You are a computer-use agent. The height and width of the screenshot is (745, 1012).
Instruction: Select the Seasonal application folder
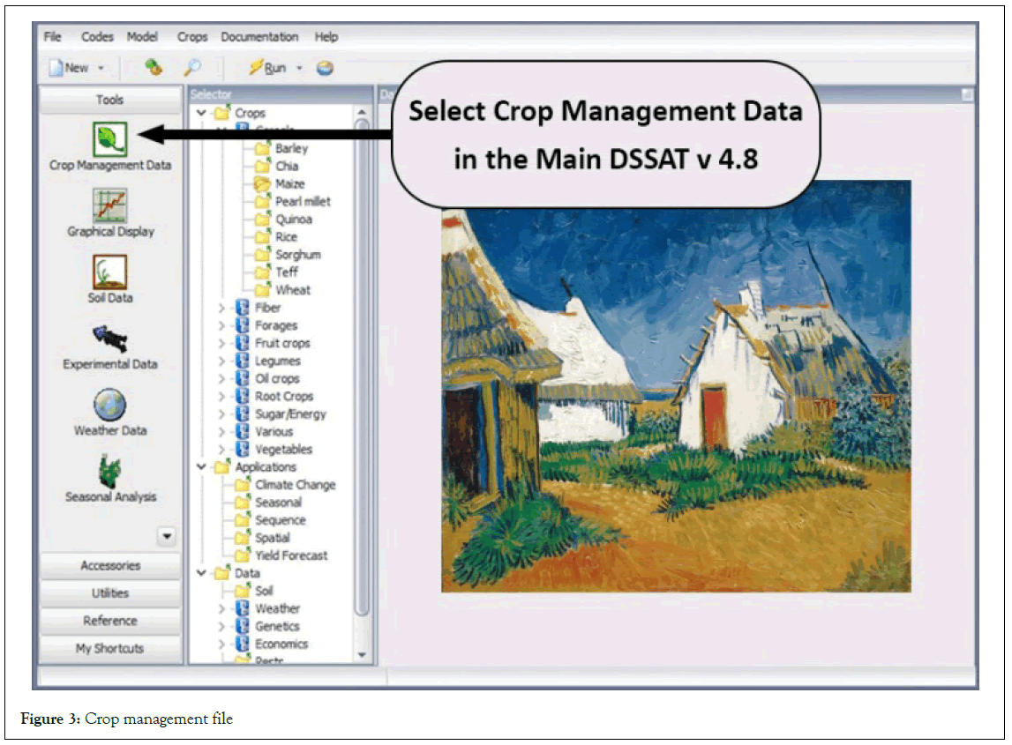point(268,503)
